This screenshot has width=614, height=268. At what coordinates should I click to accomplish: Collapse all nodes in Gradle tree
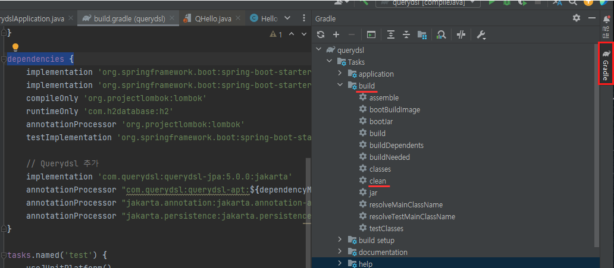pos(406,35)
